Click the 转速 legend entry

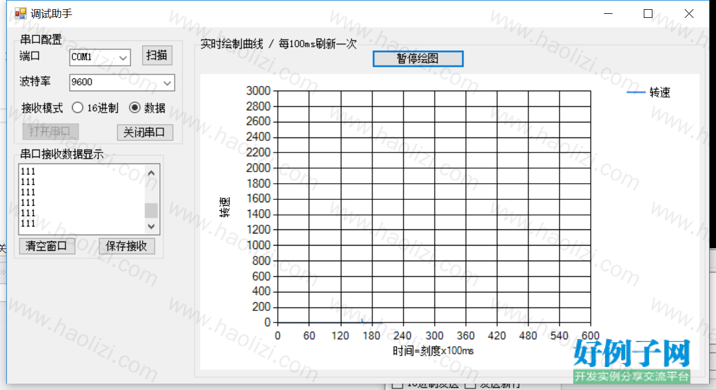pos(649,92)
